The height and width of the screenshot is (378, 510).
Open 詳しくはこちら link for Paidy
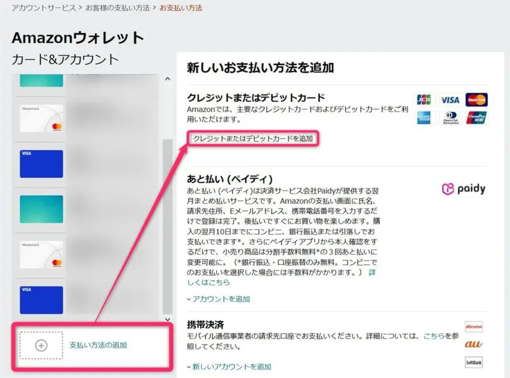click(x=209, y=282)
